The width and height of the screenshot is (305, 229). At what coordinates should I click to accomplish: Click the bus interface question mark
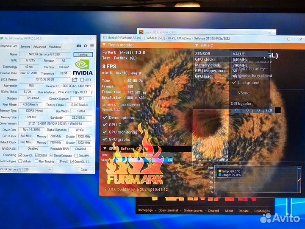click(91, 92)
